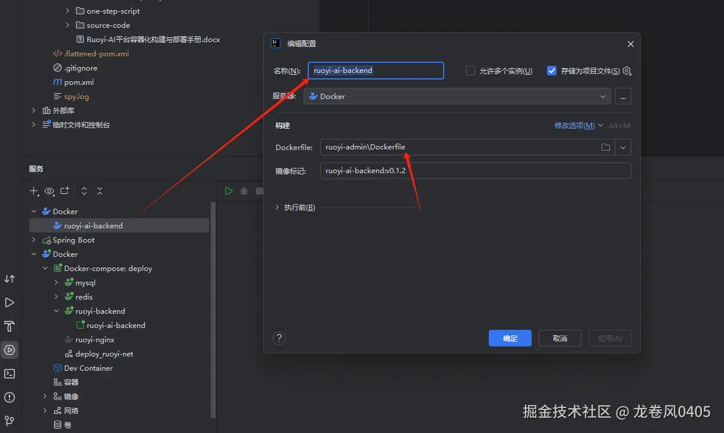The height and width of the screenshot is (433, 724).
Task: Expand the mysql service node
Action: (x=56, y=282)
